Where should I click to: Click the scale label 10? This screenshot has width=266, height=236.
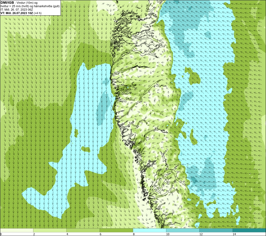(168, 234)
